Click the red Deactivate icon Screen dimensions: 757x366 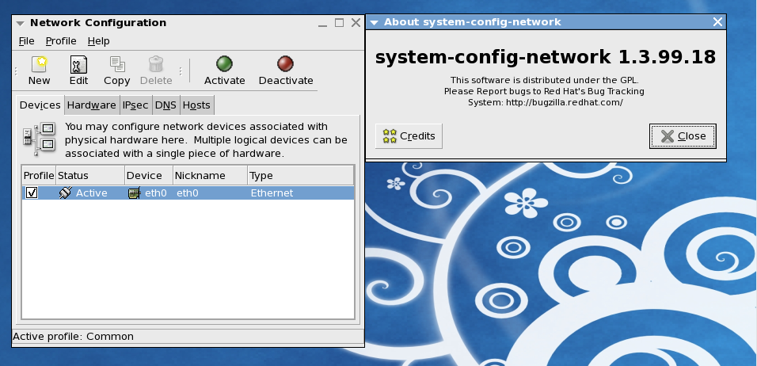pyautogui.click(x=285, y=63)
